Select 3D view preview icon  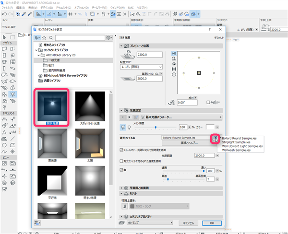(174, 64)
